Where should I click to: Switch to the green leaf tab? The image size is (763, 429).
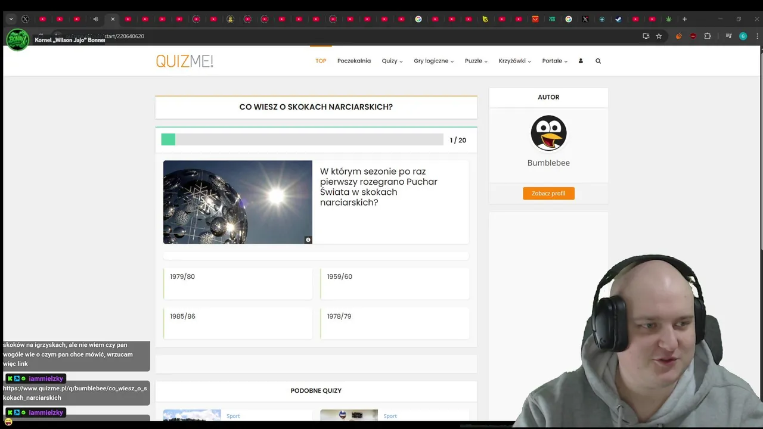click(x=669, y=19)
